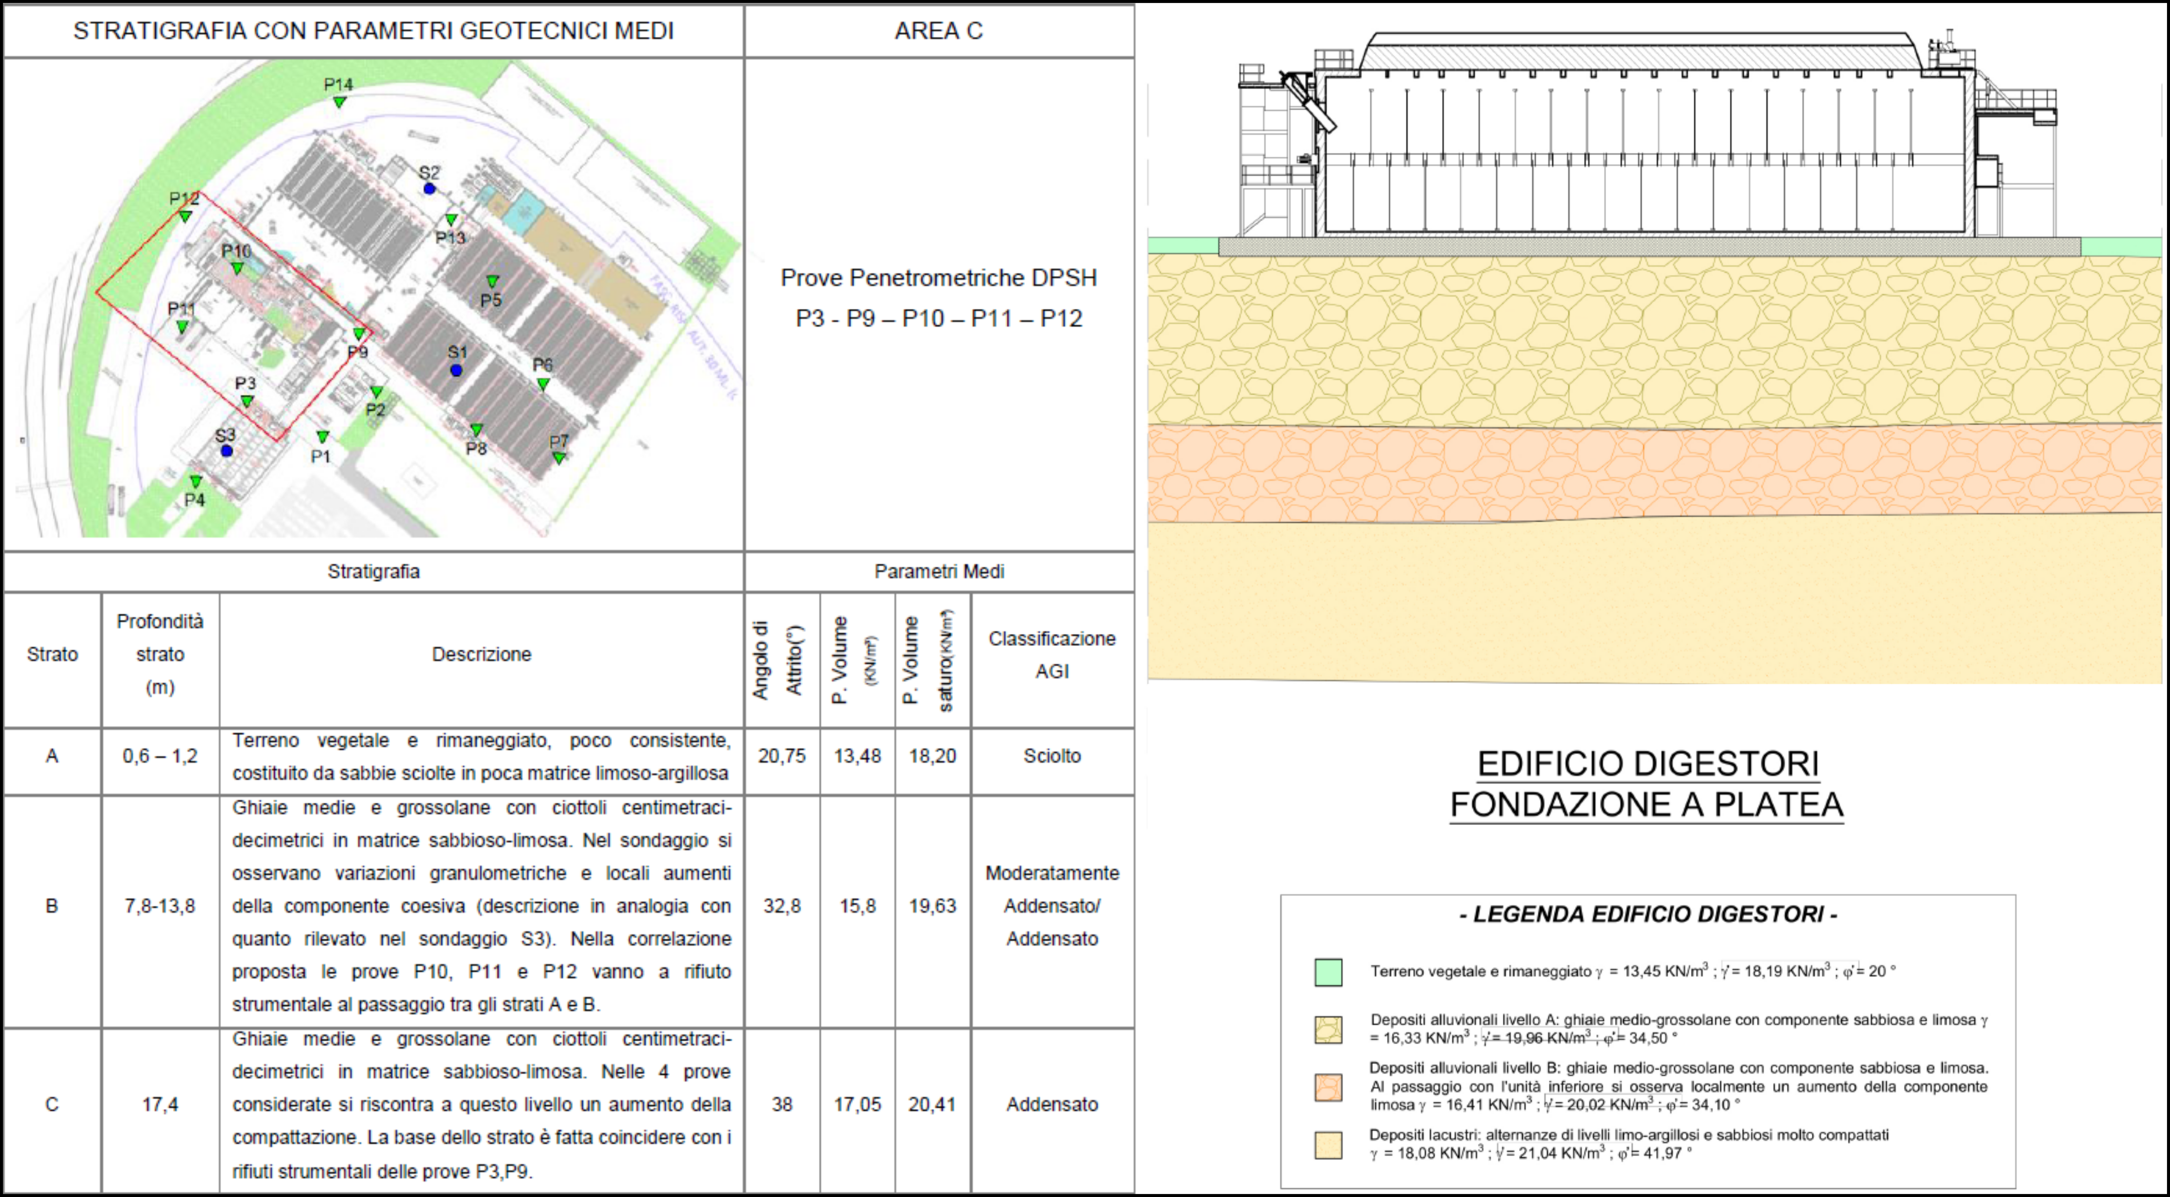Screen dimensions: 2170x1197
Task: Click the Descrizione column header
Action: click(482, 654)
